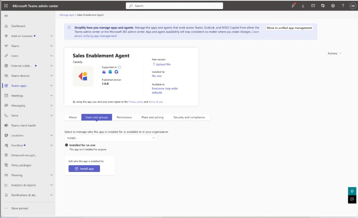The height and width of the screenshot is (218, 358).
Task: Click the Upload file link
Action: pos(162,65)
